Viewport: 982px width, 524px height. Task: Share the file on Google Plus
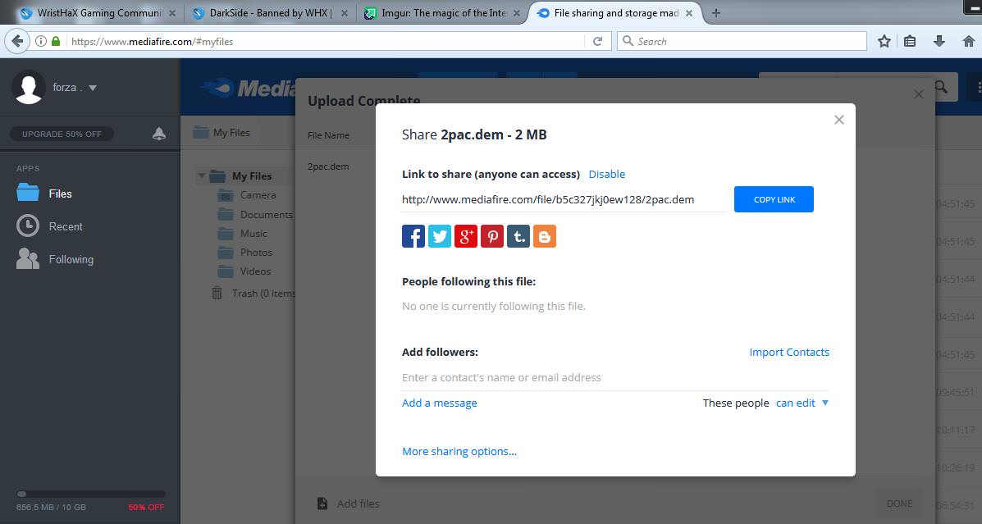click(x=466, y=236)
